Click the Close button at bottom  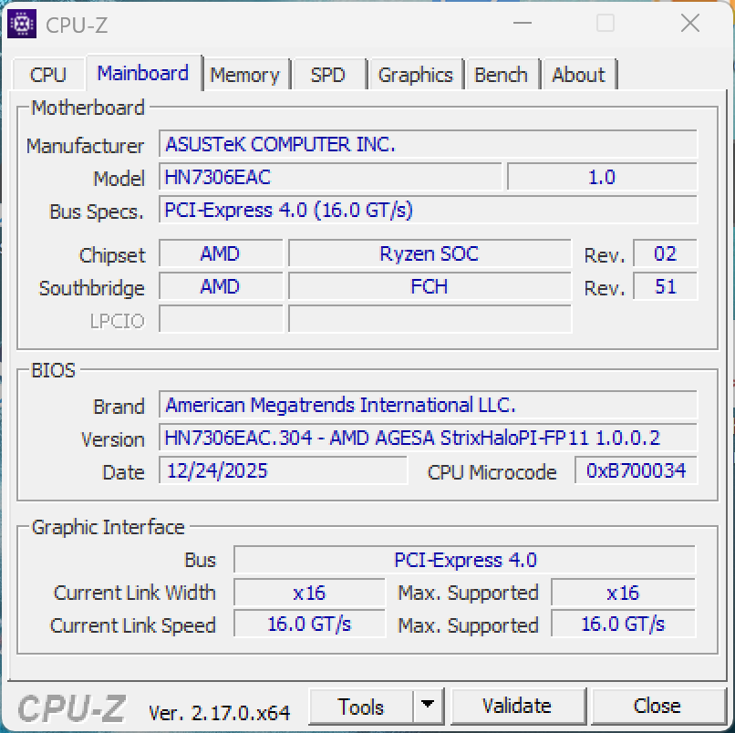tap(657, 706)
